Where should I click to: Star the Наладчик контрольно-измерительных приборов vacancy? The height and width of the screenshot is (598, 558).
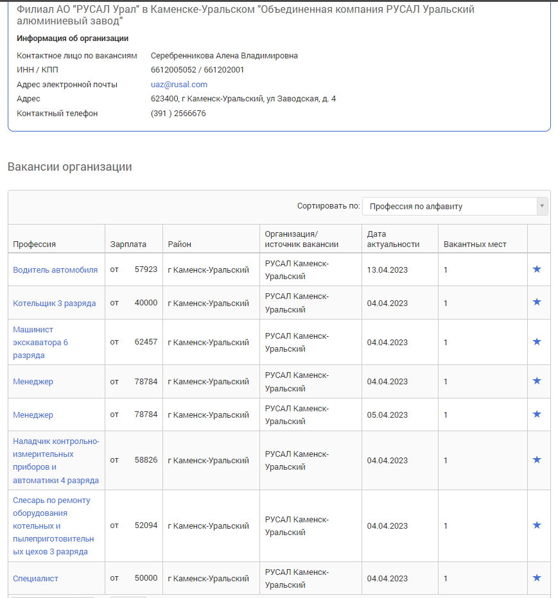[x=537, y=460]
